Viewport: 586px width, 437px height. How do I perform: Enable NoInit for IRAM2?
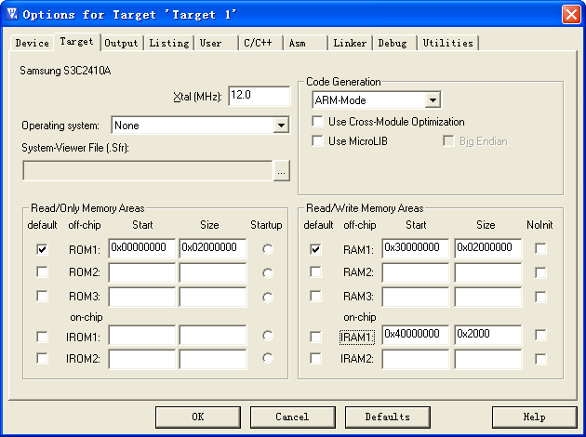tap(540, 359)
